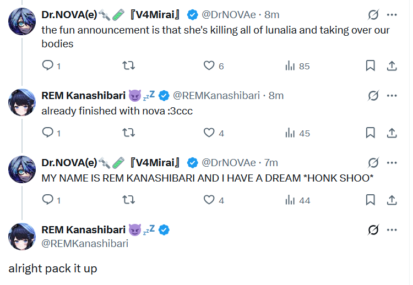Screen dimensions: 413x285
Task: Share Dr.NOVA's lunalia announcement tweet
Action: (x=392, y=66)
